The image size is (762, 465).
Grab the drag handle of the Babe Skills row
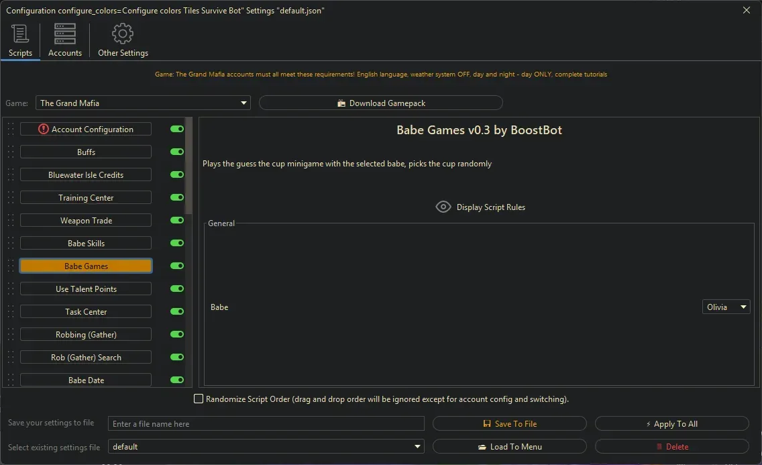tap(11, 243)
